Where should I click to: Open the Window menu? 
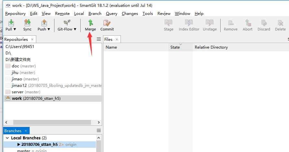[182, 14]
